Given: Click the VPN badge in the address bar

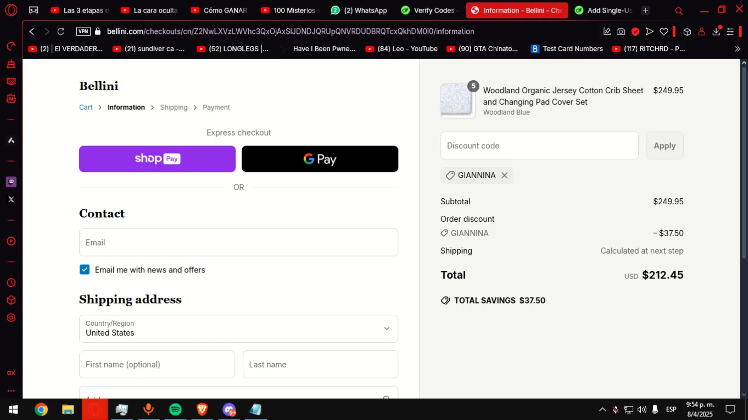Looking at the screenshot, I should tap(83, 31).
